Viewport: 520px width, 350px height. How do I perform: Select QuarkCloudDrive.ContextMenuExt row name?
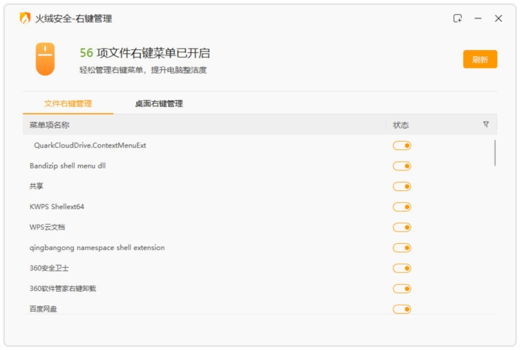click(90, 145)
